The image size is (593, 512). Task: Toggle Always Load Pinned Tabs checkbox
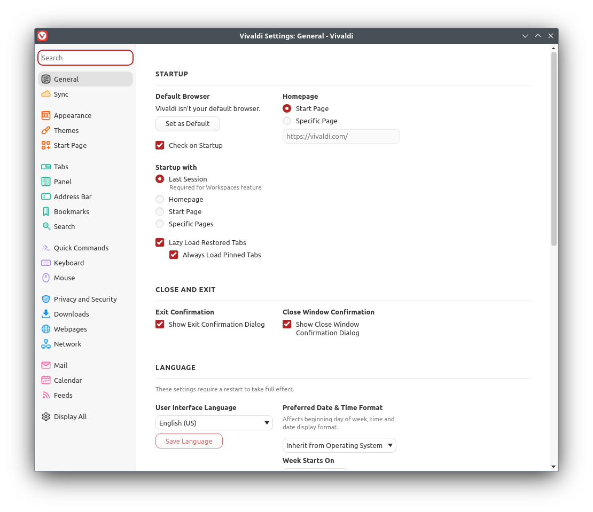[174, 255]
